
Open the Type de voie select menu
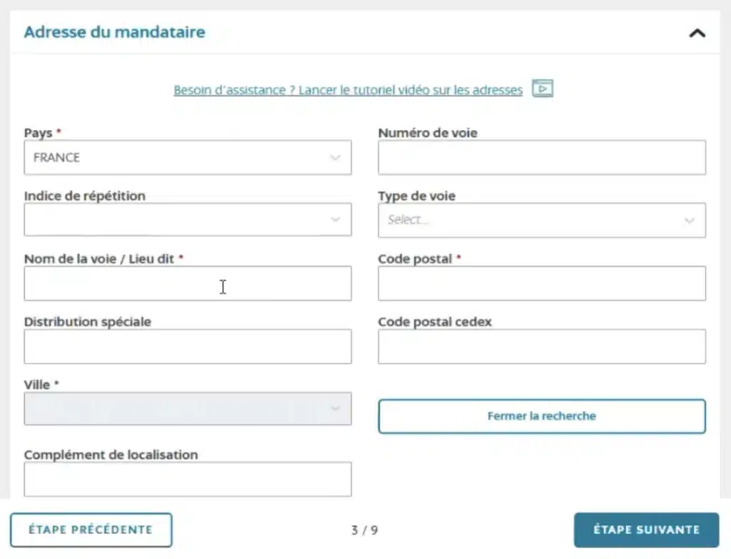[x=541, y=219]
